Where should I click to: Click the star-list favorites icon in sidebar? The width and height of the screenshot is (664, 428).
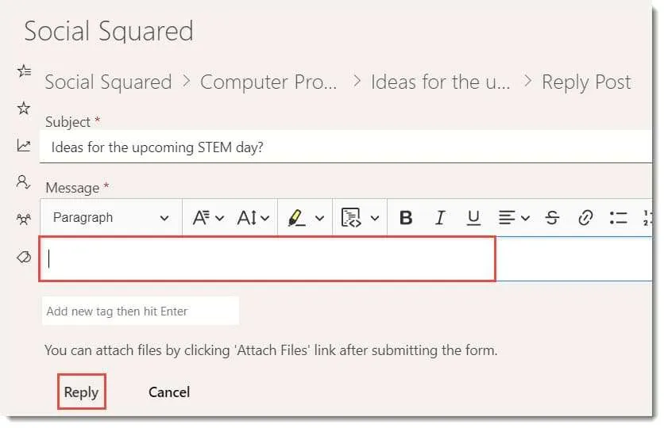[x=24, y=71]
